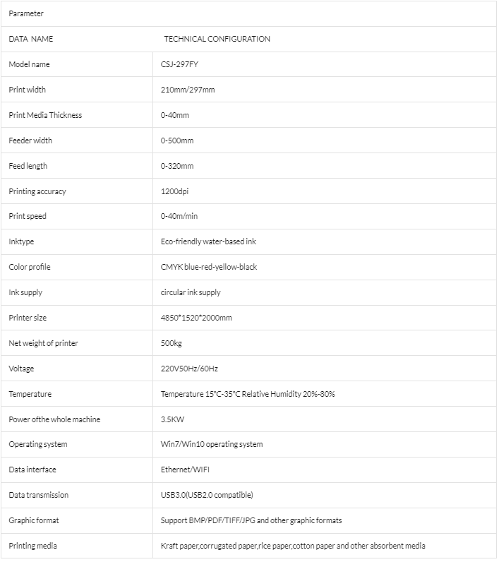Click the Model name value CSJ-297FY
The height and width of the screenshot is (562, 499).
(179, 64)
